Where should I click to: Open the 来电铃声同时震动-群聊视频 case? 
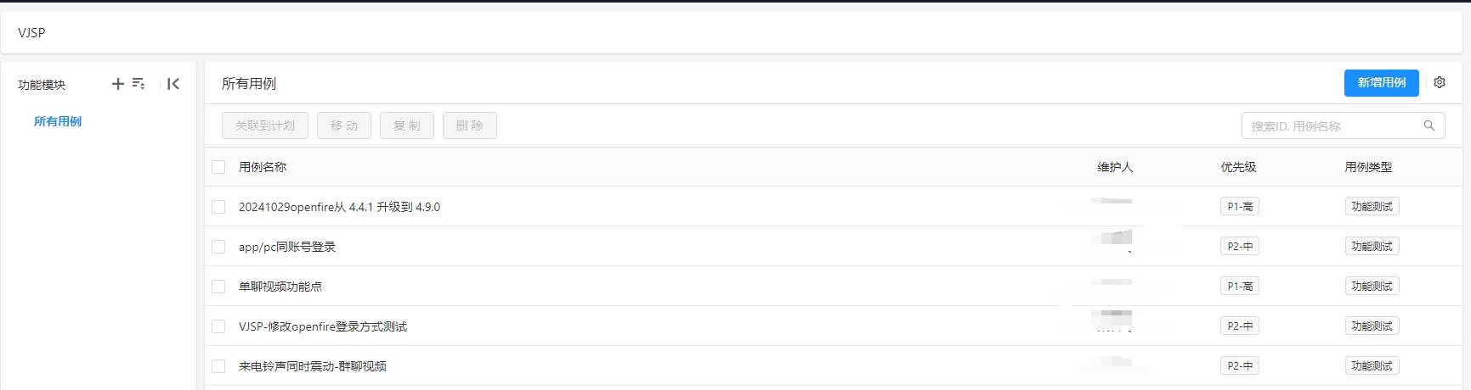(313, 366)
